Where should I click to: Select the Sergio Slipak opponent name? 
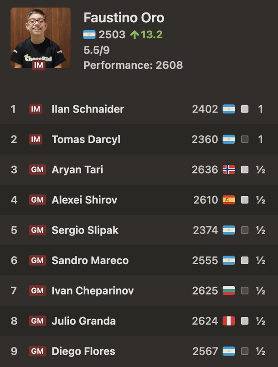click(85, 230)
